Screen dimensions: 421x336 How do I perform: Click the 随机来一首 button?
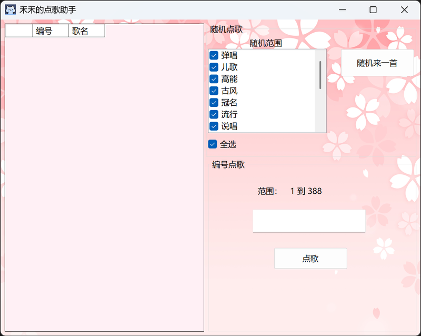tap(377, 63)
